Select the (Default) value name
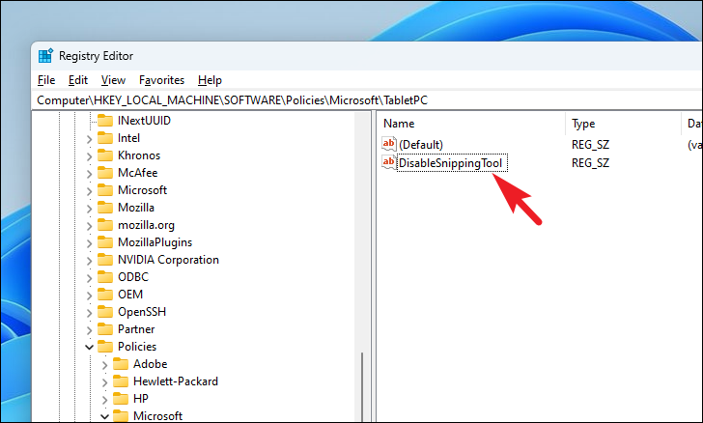Screen dimensions: 703x423 pyautogui.click(x=421, y=145)
